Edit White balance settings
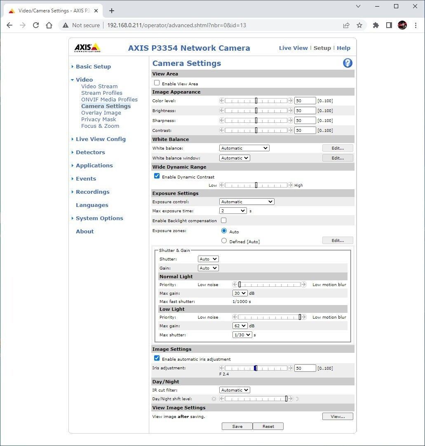The image size is (425, 446). click(x=338, y=148)
